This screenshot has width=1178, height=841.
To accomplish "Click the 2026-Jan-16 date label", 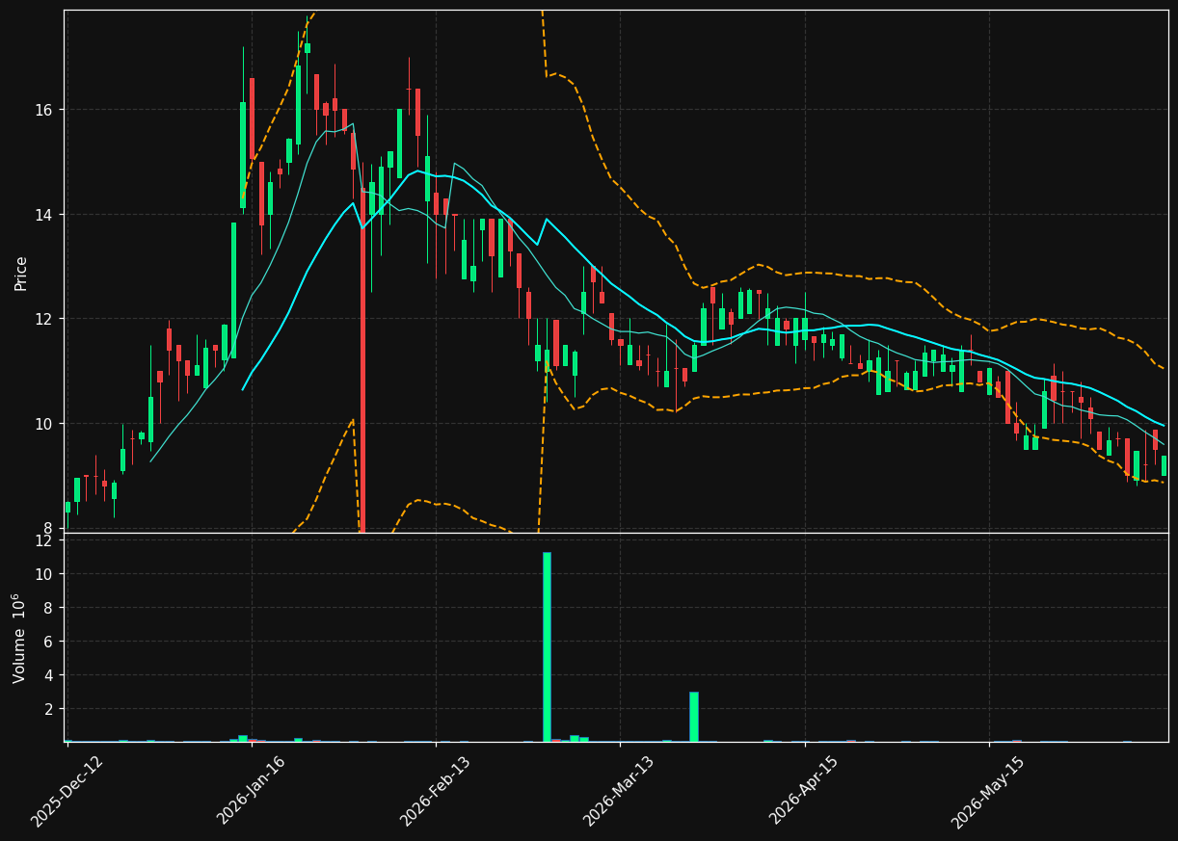I will 251,792.
